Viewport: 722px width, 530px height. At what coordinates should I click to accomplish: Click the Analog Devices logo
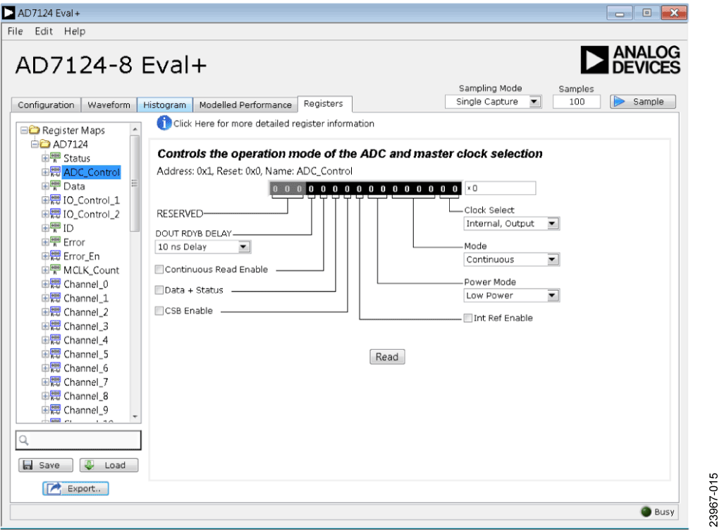coord(629,61)
